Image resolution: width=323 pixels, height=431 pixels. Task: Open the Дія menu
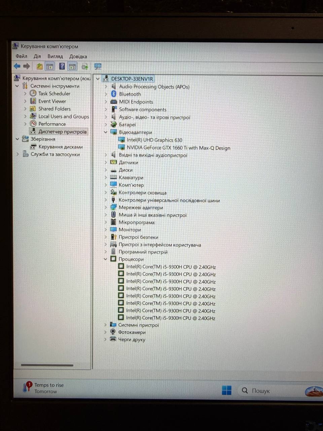37,56
